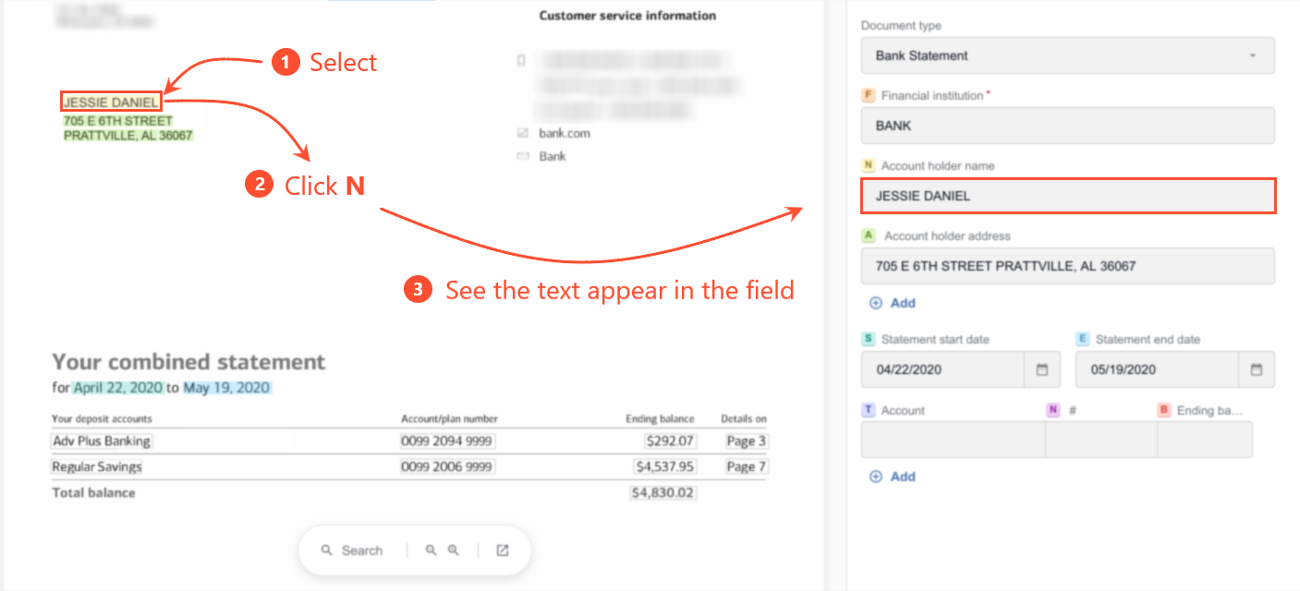This screenshot has width=1300, height=591.
Task: Edit the Account holder name field
Action: [x=1068, y=196]
